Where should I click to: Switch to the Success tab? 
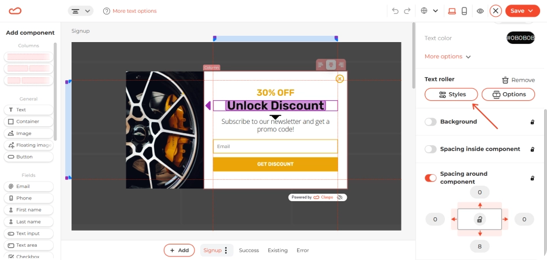tap(249, 250)
